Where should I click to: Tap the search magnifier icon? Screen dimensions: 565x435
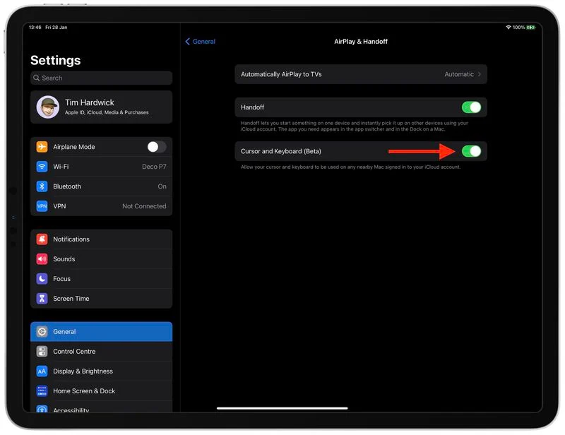tap(37, 78)
